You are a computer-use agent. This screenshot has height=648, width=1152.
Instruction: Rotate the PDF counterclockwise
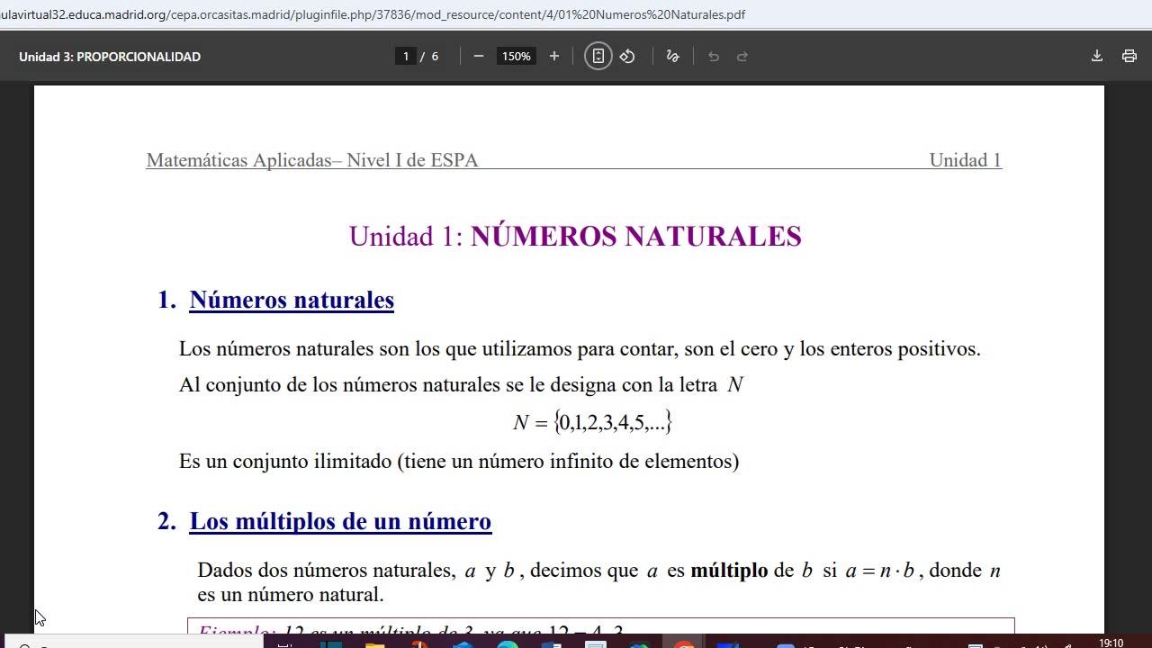627,56
